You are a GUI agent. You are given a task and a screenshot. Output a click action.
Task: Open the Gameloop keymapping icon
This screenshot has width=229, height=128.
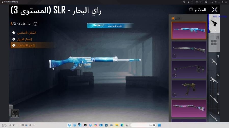click(x=197, y=2)
